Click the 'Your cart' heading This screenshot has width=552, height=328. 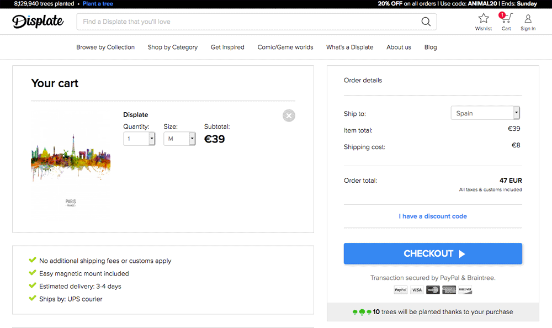coord(55,83)
